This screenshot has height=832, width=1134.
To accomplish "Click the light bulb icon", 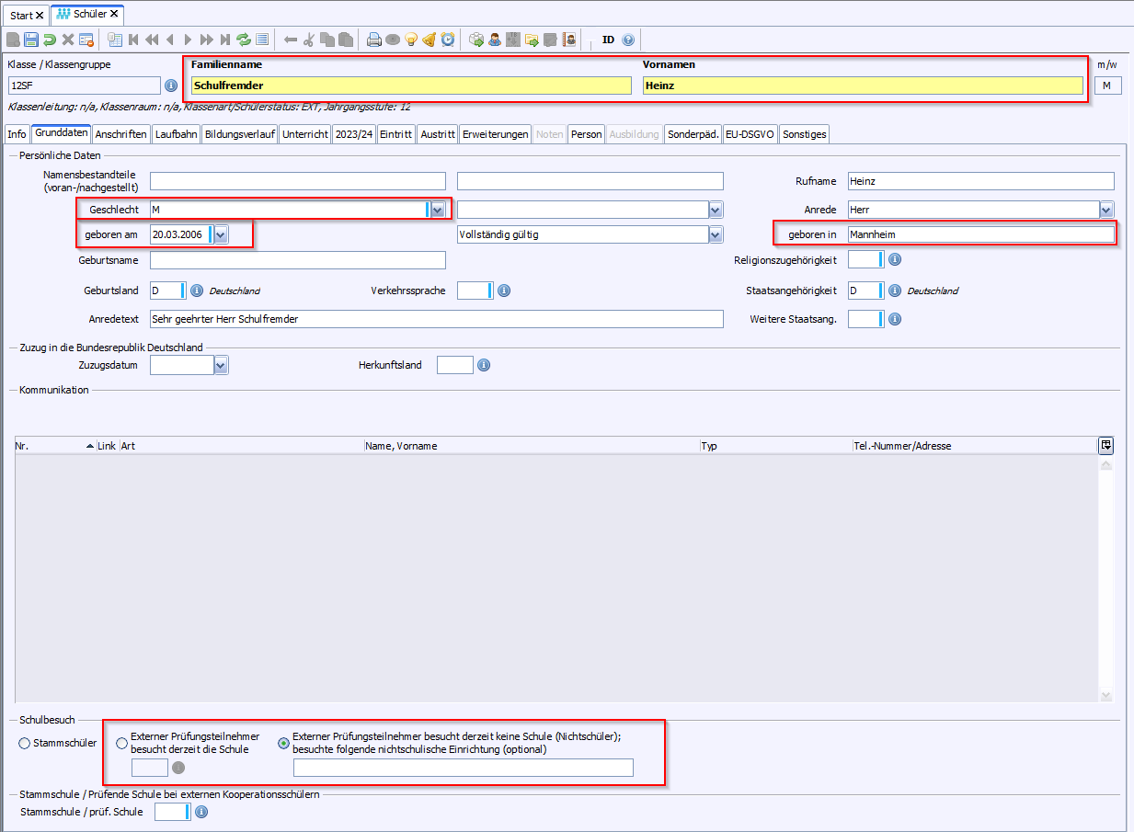I will pos(411,40).
